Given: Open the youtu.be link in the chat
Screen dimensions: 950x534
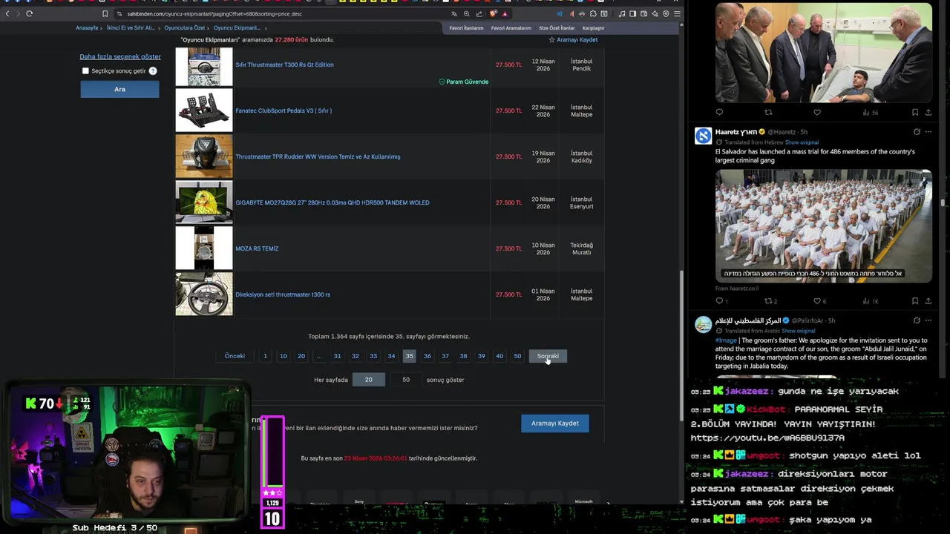Looking at the screenshot, I should [767, 438].
